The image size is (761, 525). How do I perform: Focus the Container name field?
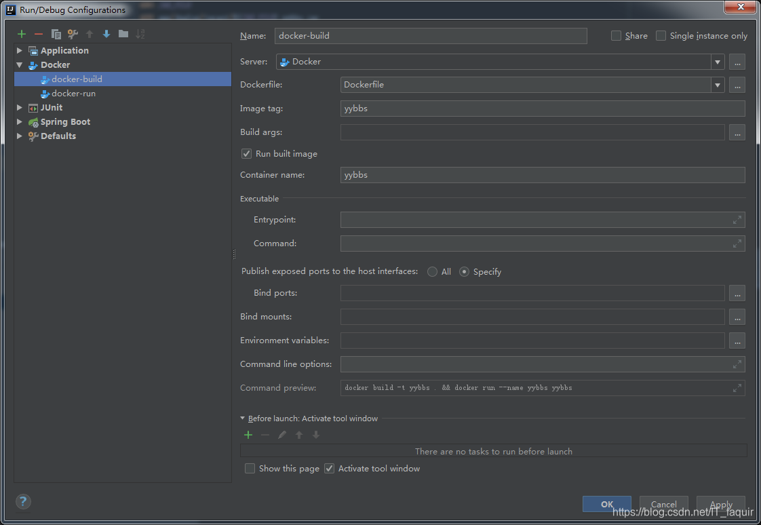[x=543, y=175]
